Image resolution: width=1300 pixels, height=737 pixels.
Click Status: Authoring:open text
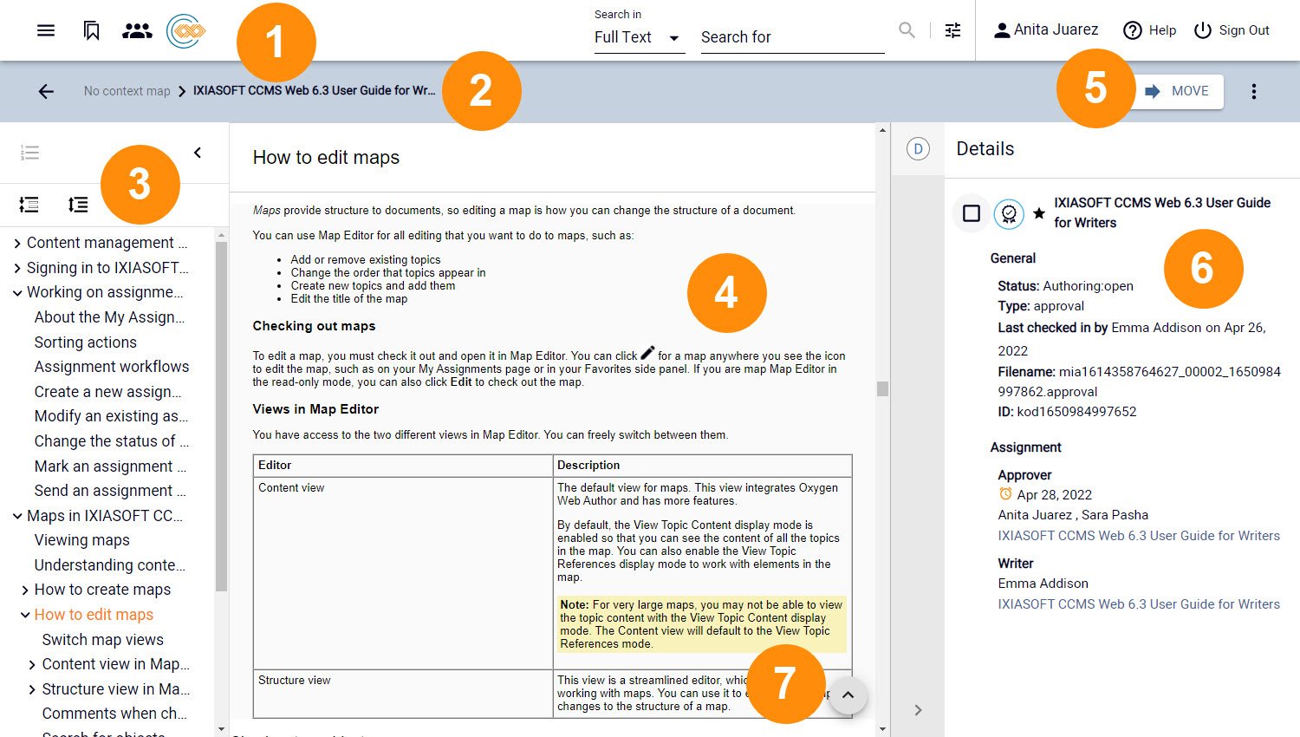coord(1065,286)
